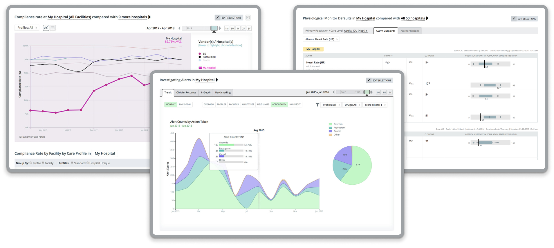Image resolution: width=554 pixels, height=248 pixels.
Task: Open Alarms: Heart Rate (HR) dropdown
Action: pyautogui.click(x=321, y=39)
